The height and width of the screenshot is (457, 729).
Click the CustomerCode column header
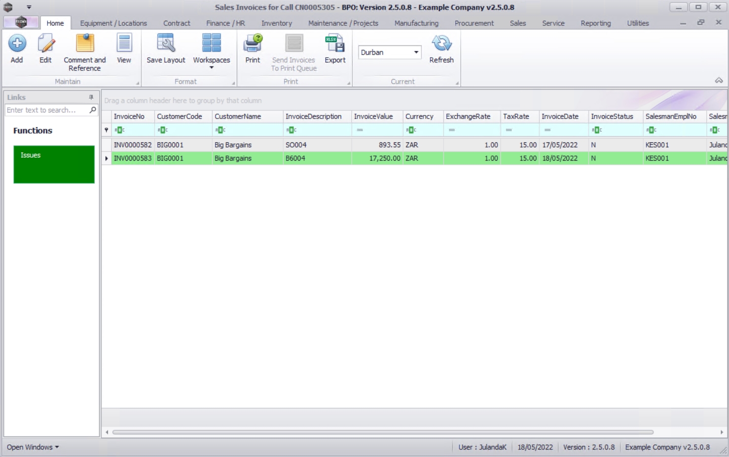(x=183, y=117)
